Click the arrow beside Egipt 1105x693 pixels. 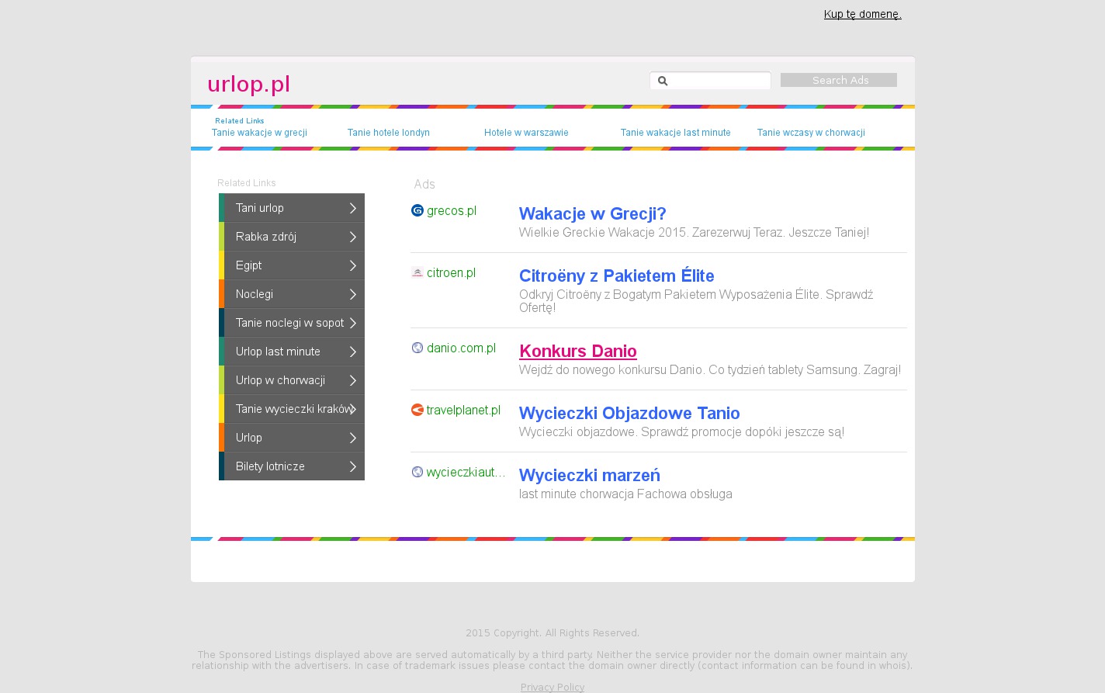point(352,265)
